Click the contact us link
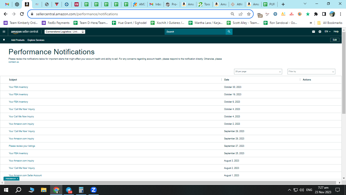The width and height of the screenshot is (346, 195). click(14, 62)
